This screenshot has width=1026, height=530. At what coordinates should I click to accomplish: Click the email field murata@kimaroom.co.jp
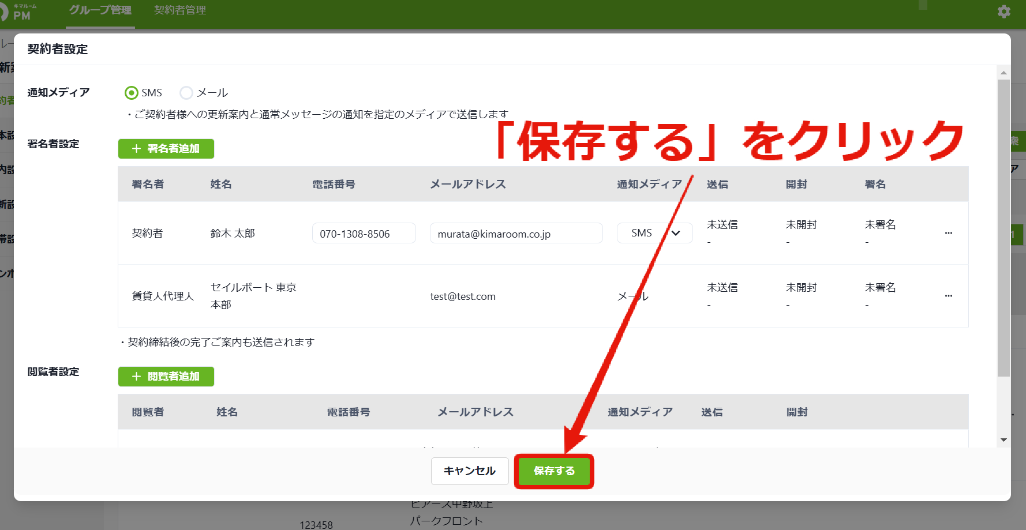pos(516,234)
